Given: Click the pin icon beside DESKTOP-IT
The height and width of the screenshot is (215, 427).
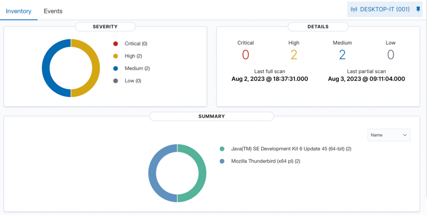Looking at the screenshot, I should (418, 9).
